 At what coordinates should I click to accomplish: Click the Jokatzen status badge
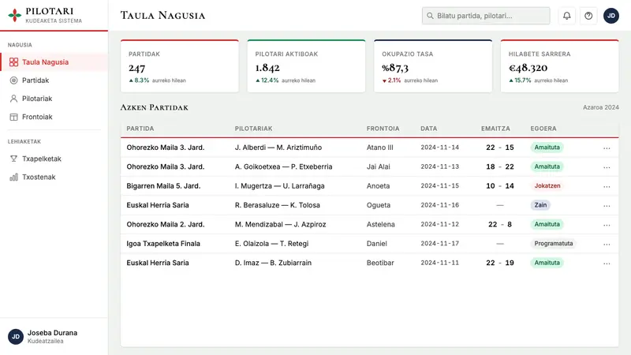(x=547, y=186)
